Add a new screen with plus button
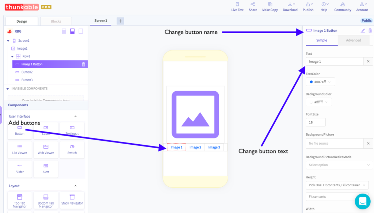Viewport: 374px width, 213px height. click(x=120, y=21)
